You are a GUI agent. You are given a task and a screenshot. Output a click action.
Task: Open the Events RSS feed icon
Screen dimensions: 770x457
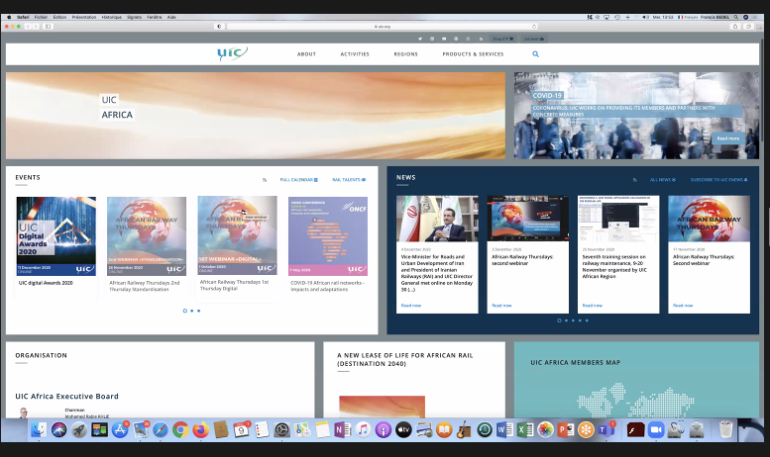(265, 180)
